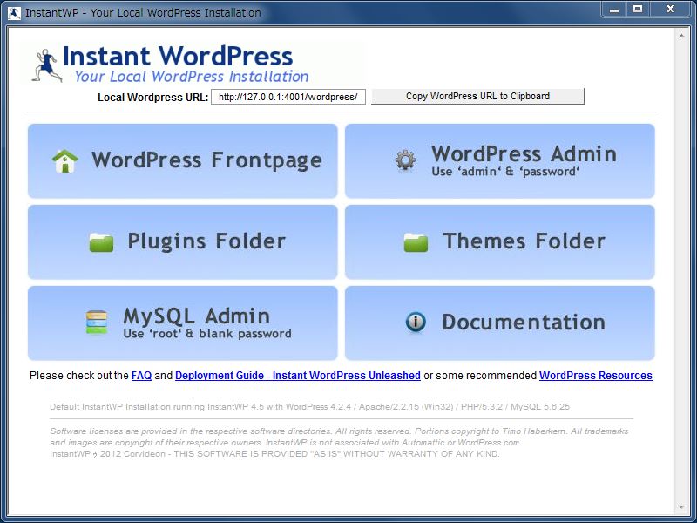Click the green folder icon beside Plugins Folder

coord(101,242)
